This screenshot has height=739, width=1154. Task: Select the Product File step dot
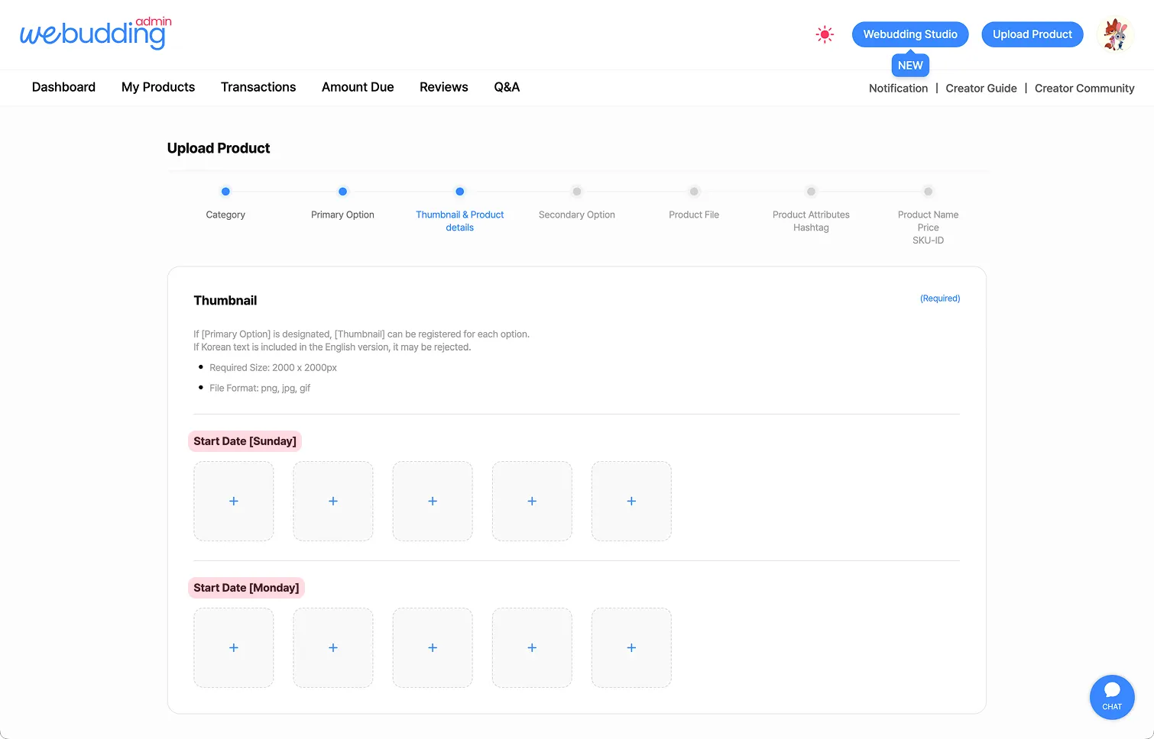click(694, 192)
